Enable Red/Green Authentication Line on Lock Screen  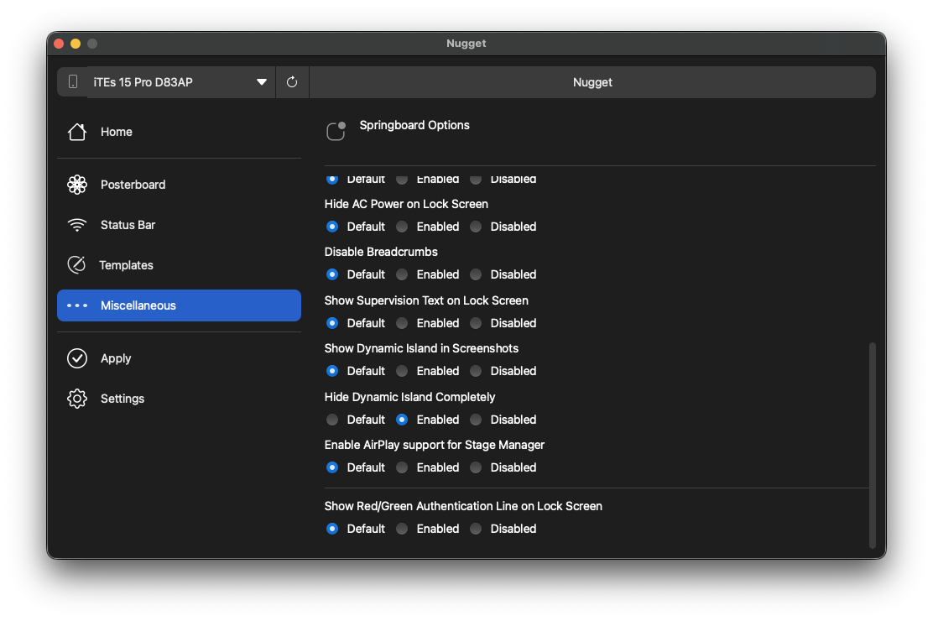403,529
